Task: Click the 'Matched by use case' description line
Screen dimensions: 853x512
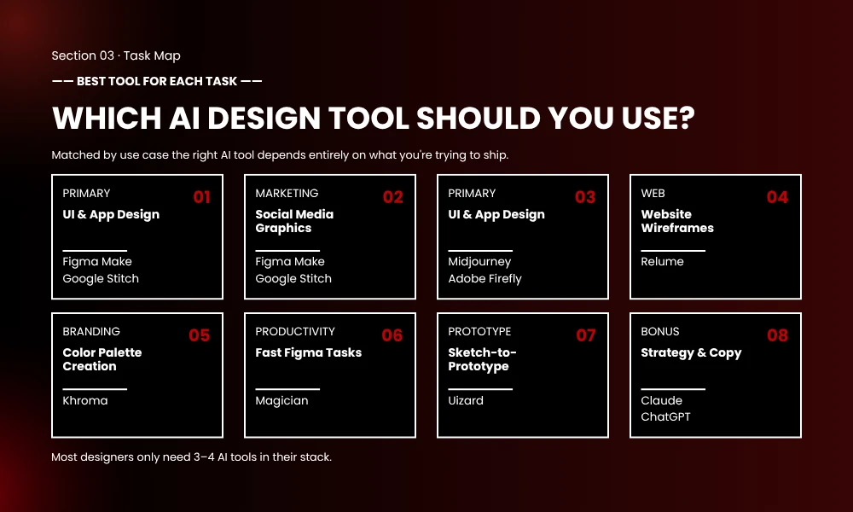Action: click(x=280, y=155)
